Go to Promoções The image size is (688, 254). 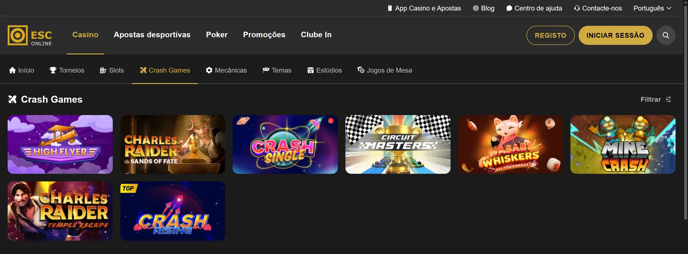point(264,35)
